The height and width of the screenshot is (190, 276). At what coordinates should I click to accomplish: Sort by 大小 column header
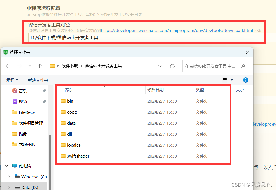[240, 90]
